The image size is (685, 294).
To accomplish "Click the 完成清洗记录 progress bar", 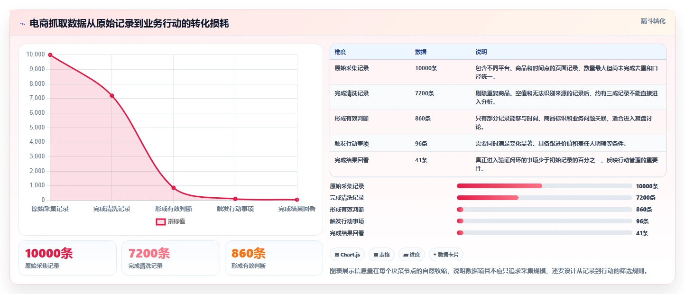I will click(544, 198).
